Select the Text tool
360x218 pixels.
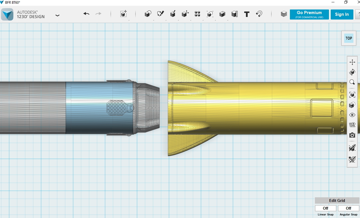click(x=247, y=14)
